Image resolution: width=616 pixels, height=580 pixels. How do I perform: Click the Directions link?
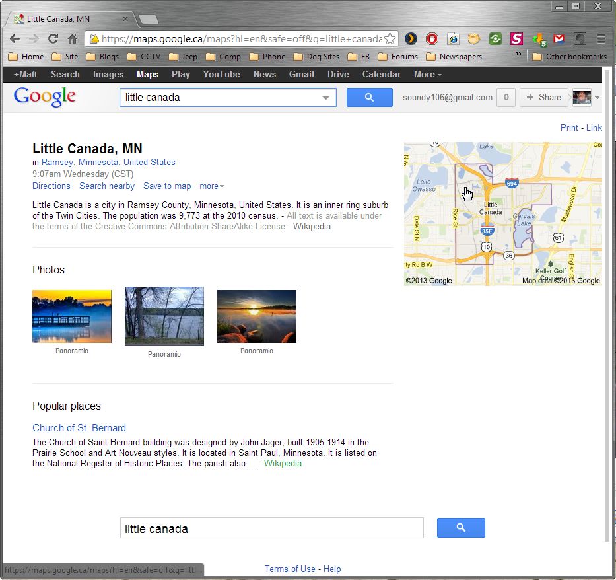click(51, 186)
